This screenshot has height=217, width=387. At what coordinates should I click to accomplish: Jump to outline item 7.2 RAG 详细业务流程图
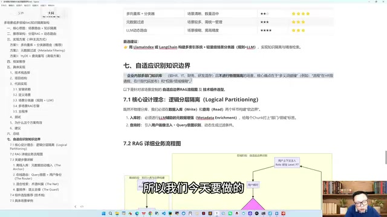[x=27, y=154]
